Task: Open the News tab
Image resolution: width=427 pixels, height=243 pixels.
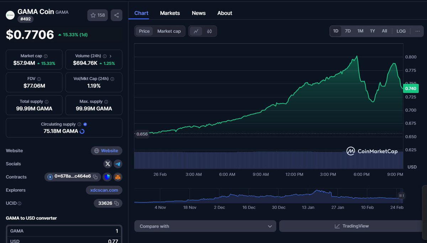Action: tap(199, 13)
